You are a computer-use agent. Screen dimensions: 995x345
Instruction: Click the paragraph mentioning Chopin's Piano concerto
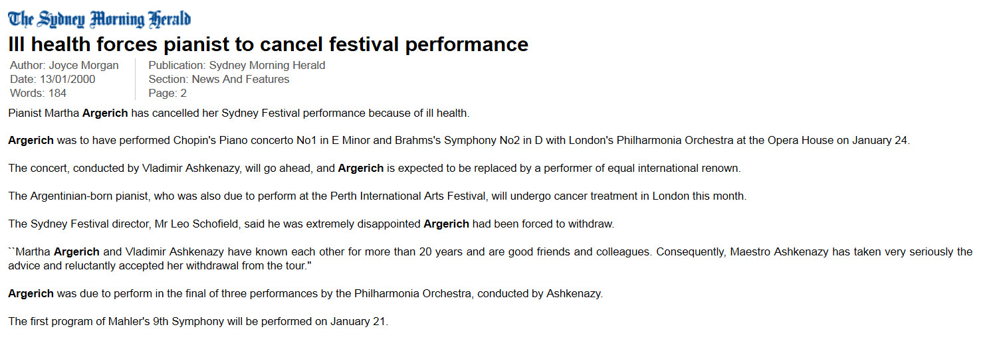coord(459,141)
